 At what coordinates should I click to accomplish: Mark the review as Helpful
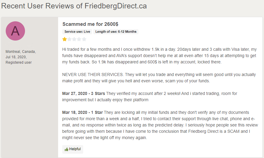click(73, 149)
